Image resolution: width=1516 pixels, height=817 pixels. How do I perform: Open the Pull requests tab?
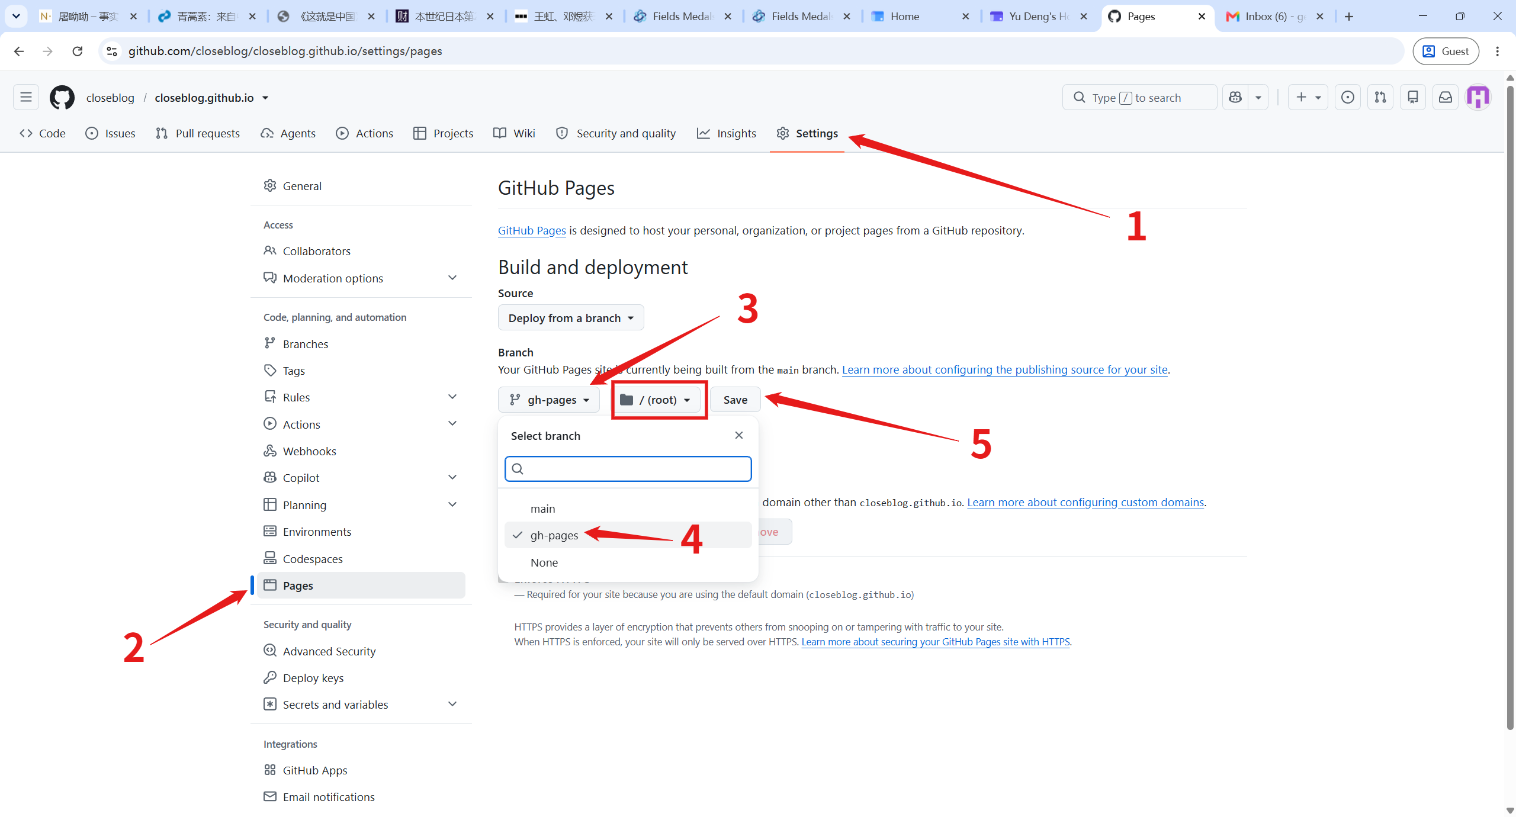198,133
